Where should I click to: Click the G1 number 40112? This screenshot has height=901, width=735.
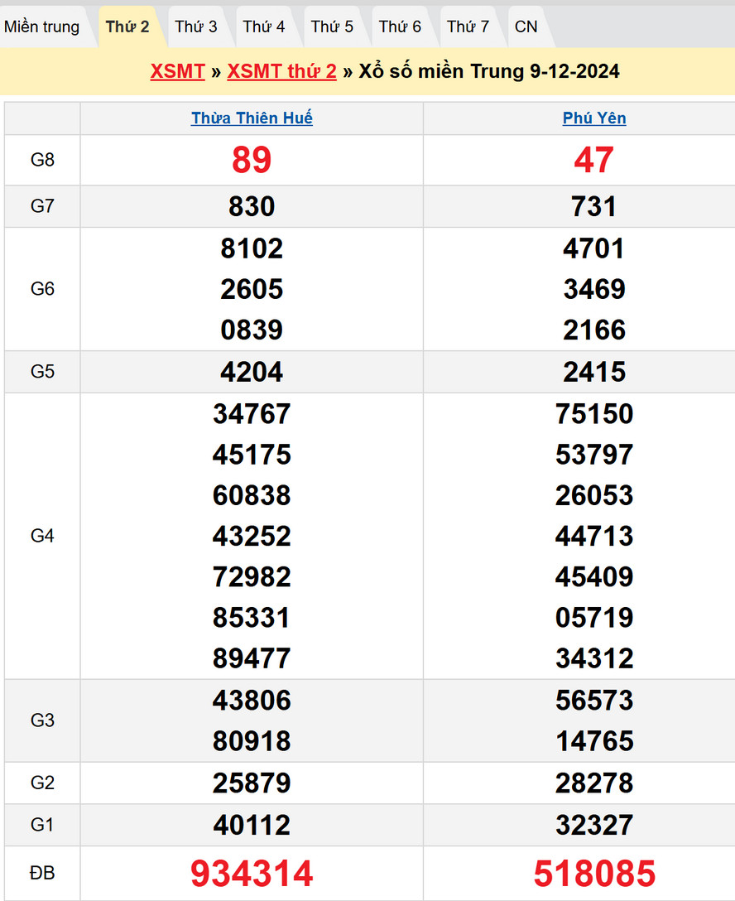pyautogui.click(x=252, y=825)
